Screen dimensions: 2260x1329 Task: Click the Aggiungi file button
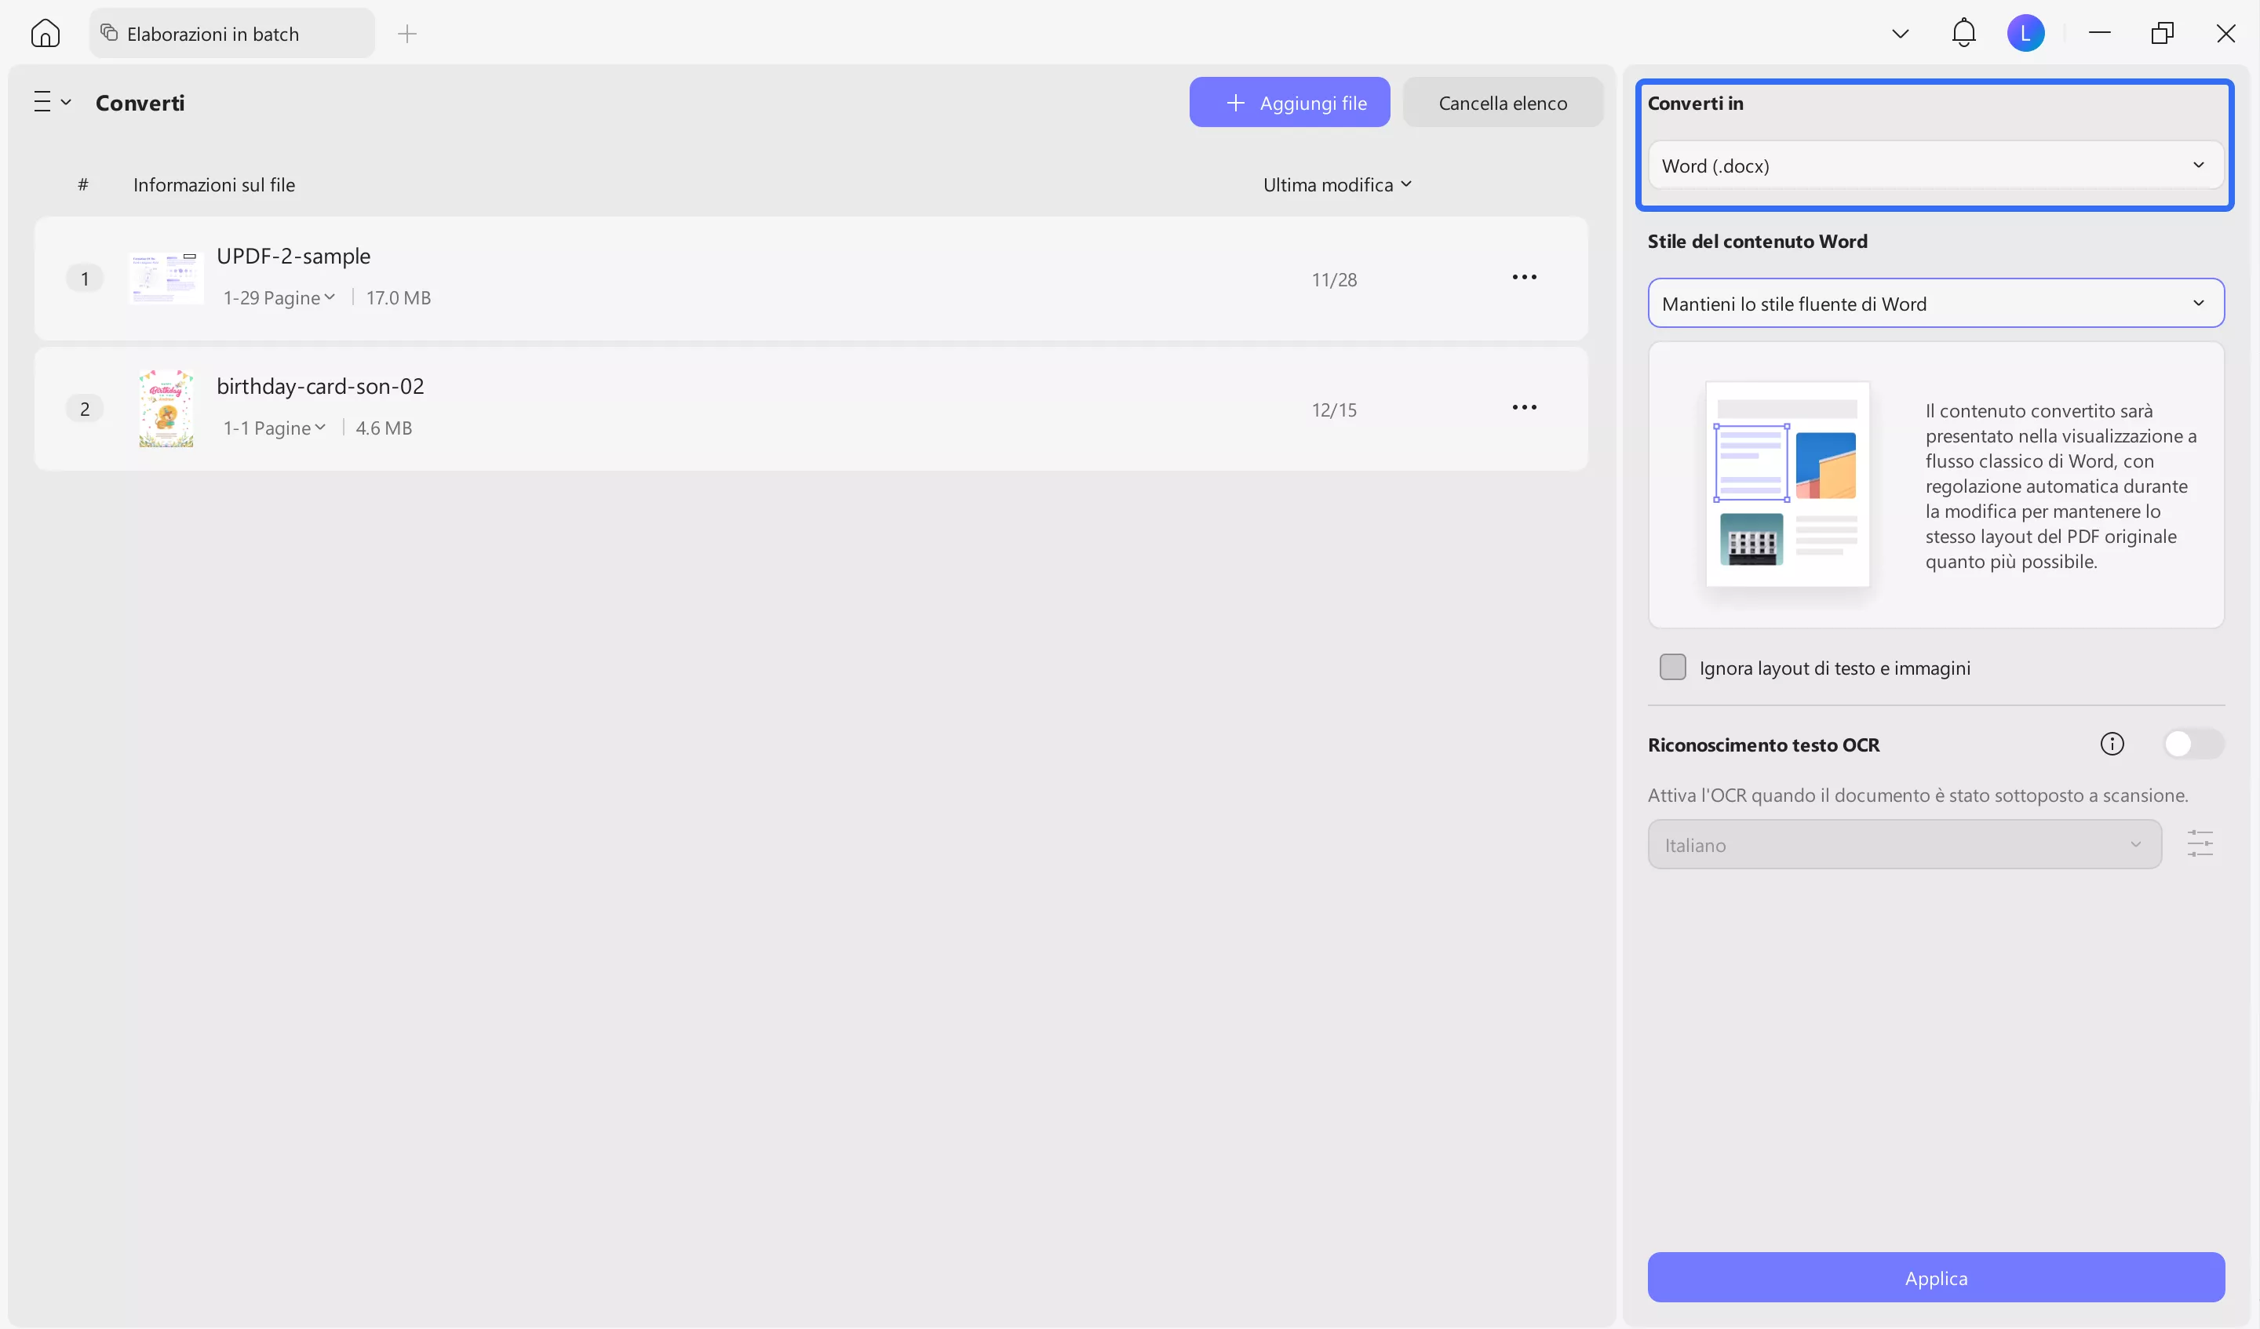(1289, 101)
